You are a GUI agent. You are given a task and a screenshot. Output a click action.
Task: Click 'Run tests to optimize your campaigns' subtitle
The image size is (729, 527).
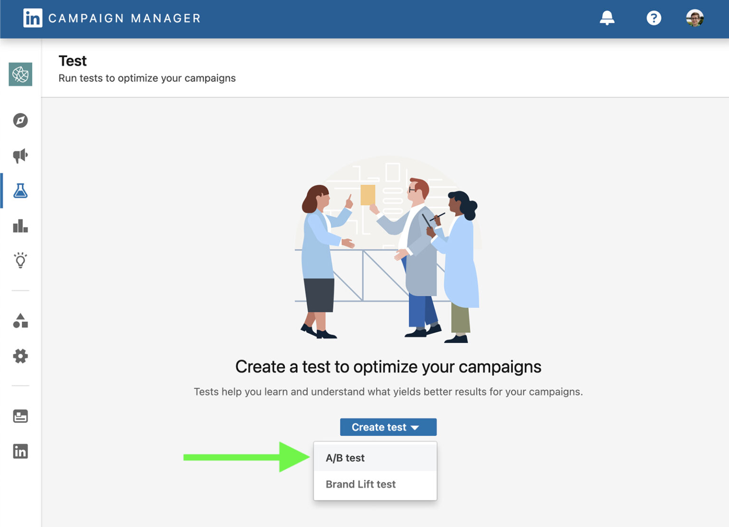tap(147, 78)
